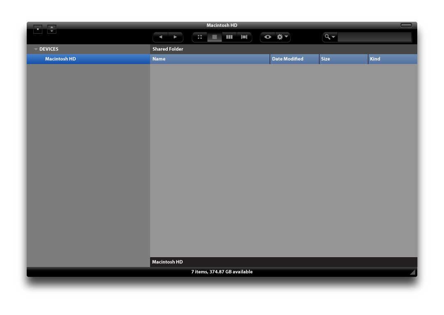Open Quick Look with the eye icon
This screenshot has height=315, width=444.
(x=268, y=37)
